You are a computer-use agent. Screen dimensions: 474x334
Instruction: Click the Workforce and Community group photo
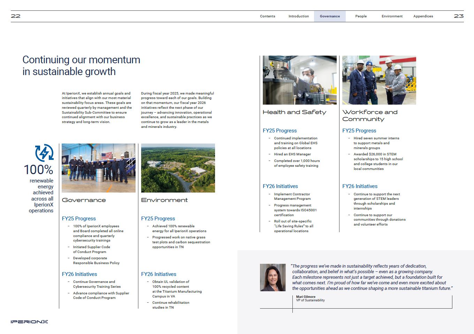point(379,80)
